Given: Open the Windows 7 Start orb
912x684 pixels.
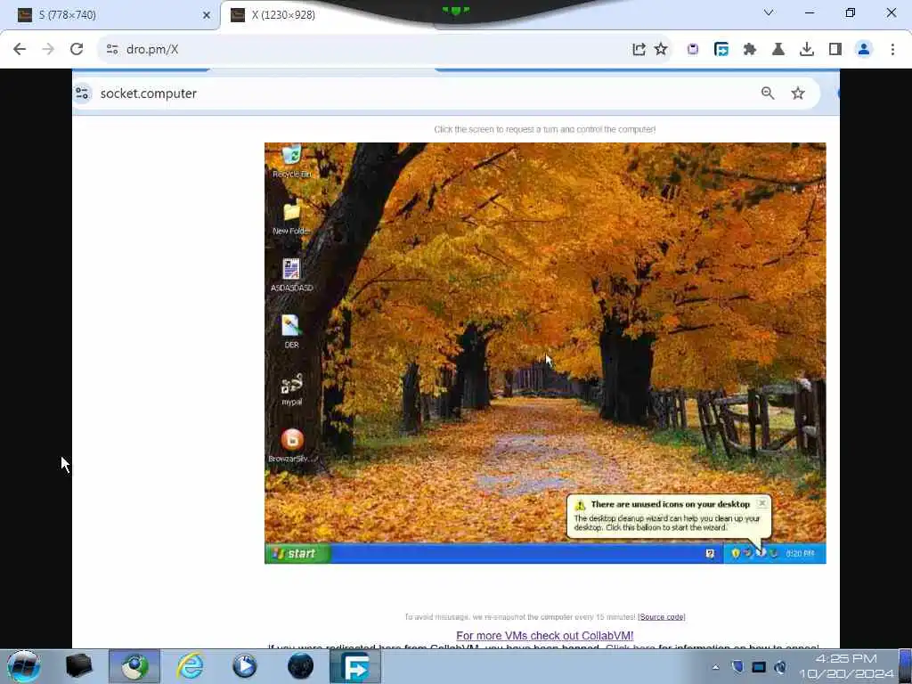Looking at the screenshot, I should [x=23, y=666].
